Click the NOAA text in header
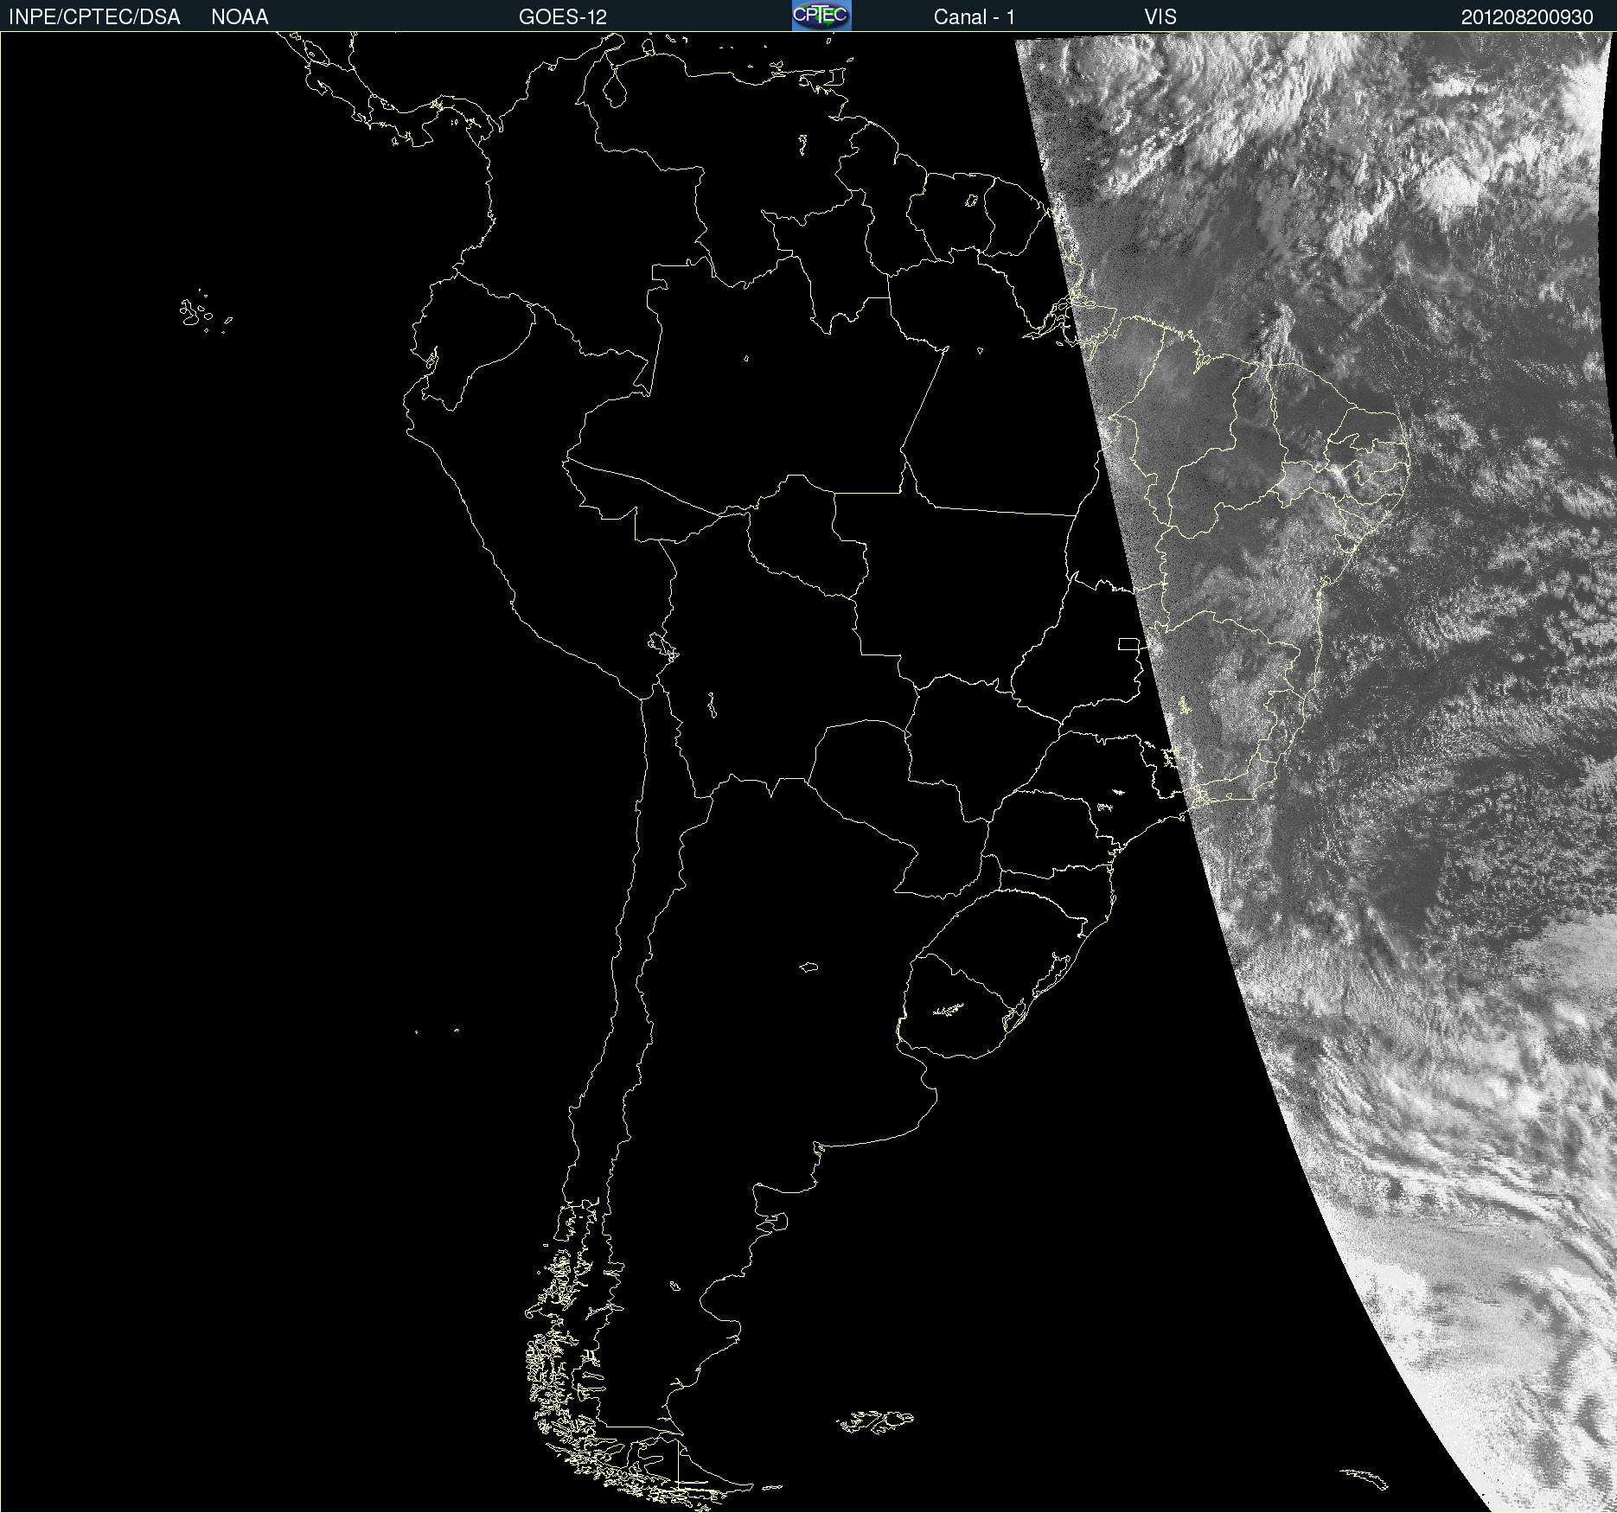The image size is (1617, 1513). [x=240, y=16]
